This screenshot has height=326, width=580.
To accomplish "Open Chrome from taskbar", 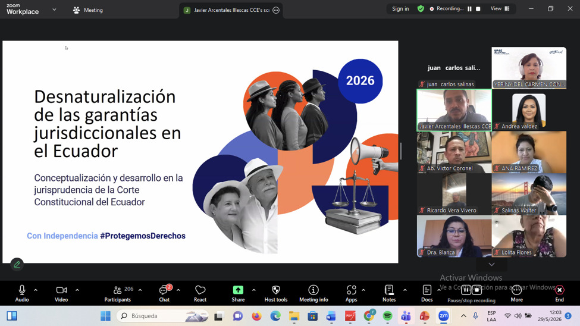I will (369, 316).
